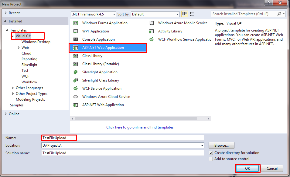Click the WCF Workflow Service Application icon

152,39
